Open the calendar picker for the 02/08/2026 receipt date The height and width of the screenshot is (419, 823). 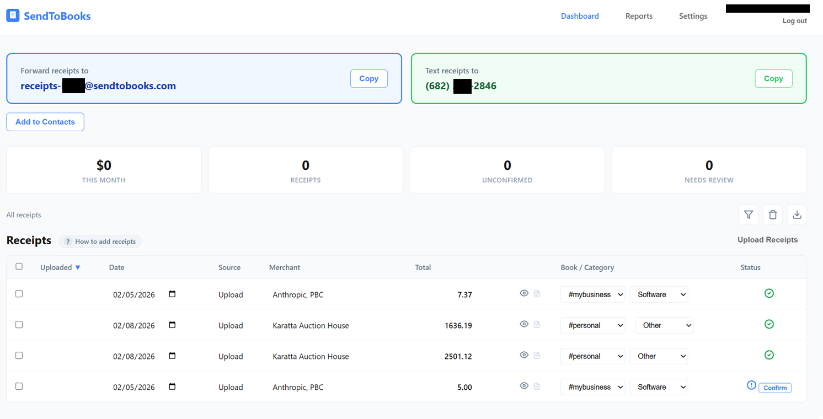(x=172, y=325)
